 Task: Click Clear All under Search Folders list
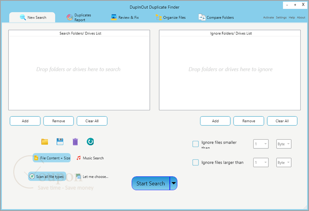click(92, 121)
